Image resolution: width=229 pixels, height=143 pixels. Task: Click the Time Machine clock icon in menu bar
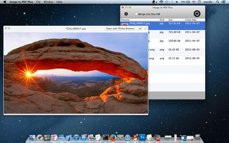(167, 2)
